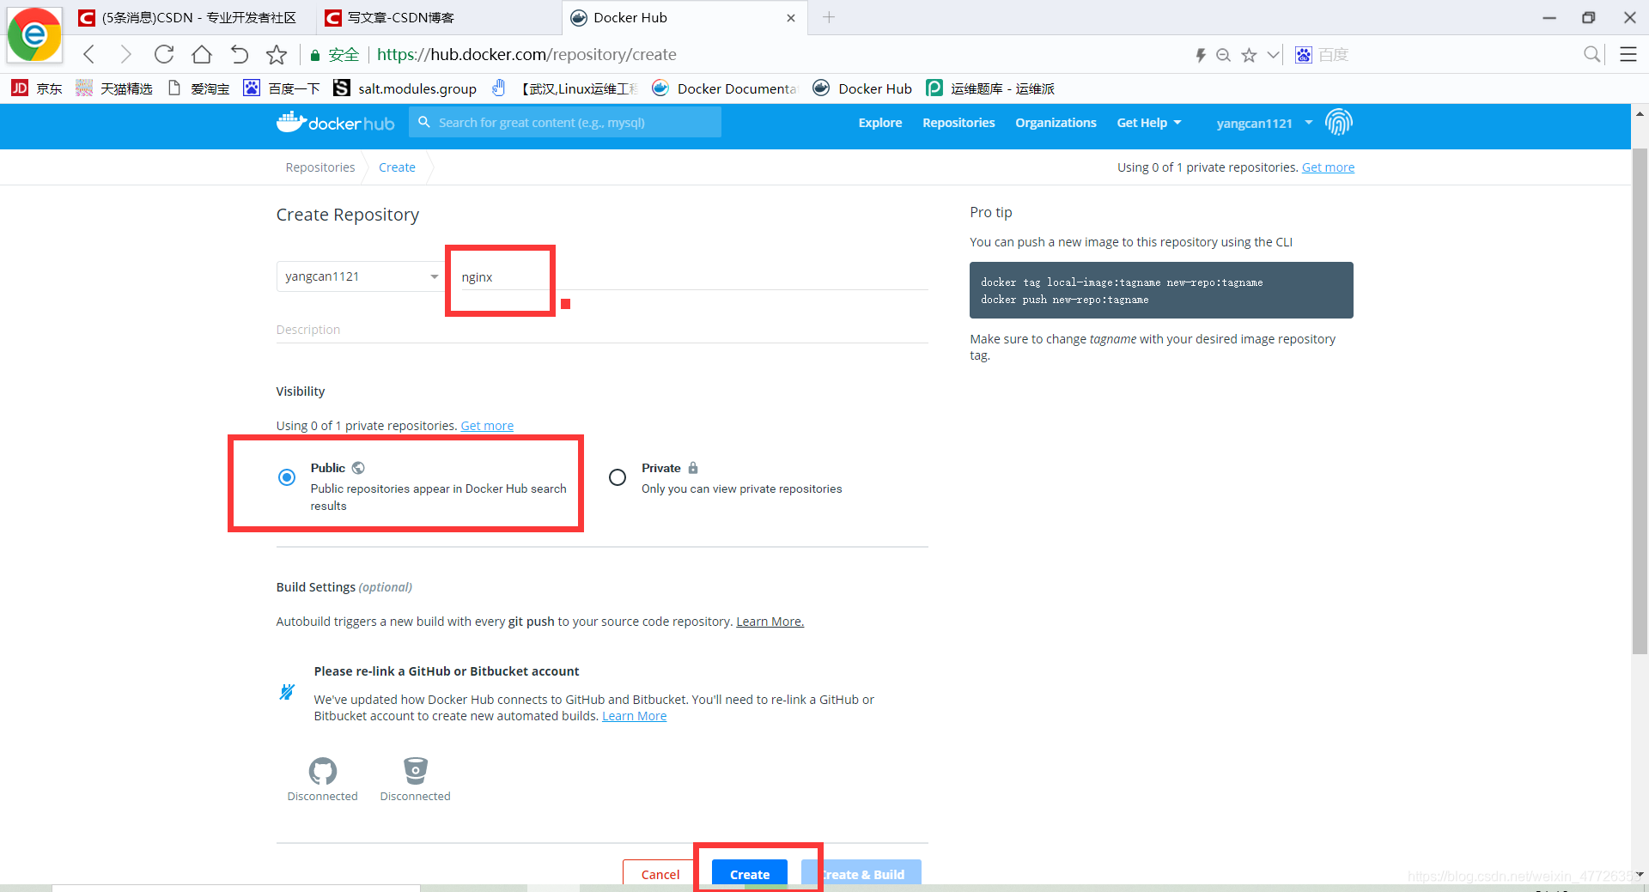This screenshot has height=892, width=1649.
Task: Open the browser hamburger menu
Action: click(x=1628, y=55)
